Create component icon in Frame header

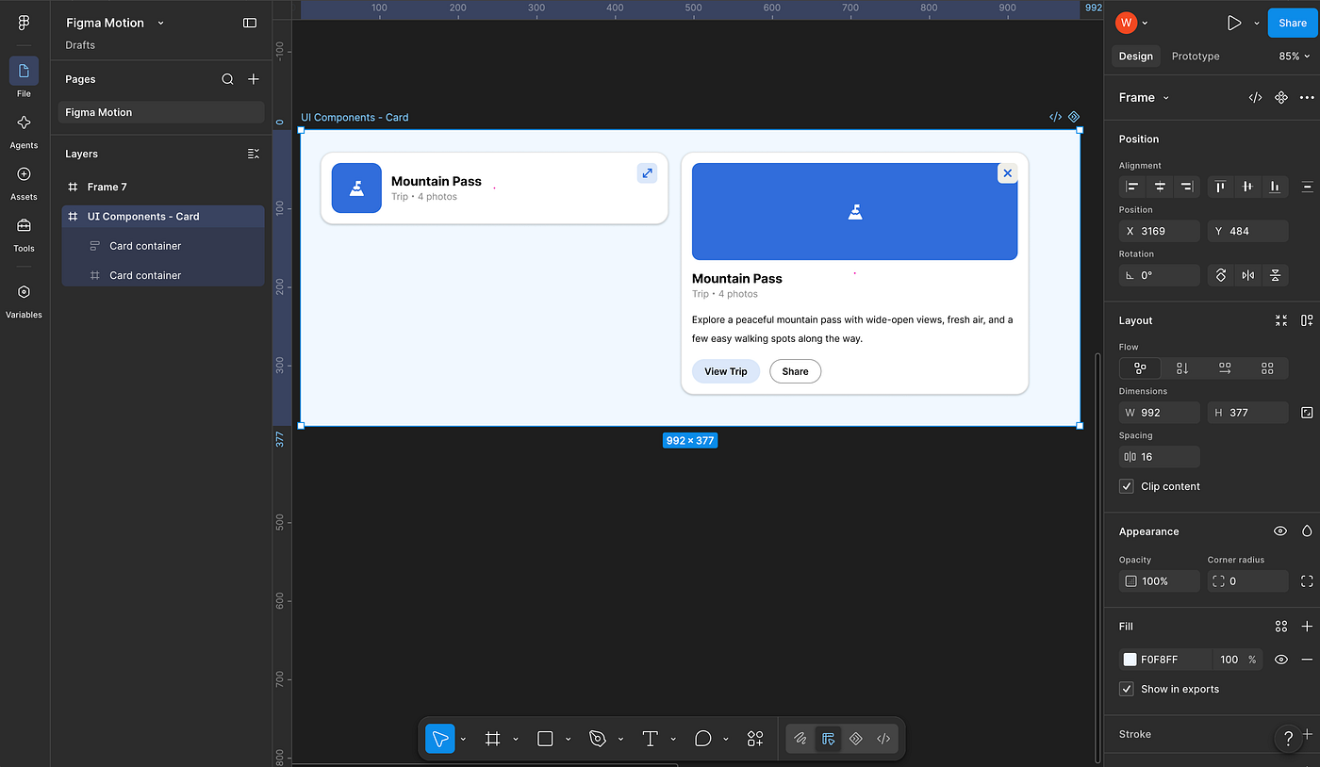(1280, 97)
